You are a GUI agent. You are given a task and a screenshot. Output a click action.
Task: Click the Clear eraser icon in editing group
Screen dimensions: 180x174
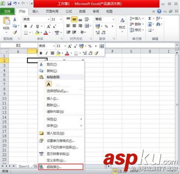point(150,30)
